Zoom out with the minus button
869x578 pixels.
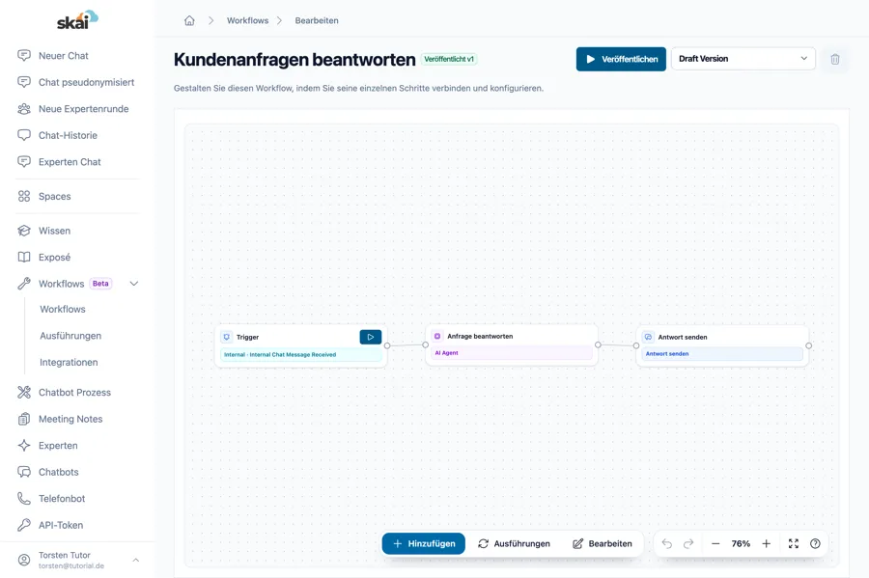[x=715, y=543]
